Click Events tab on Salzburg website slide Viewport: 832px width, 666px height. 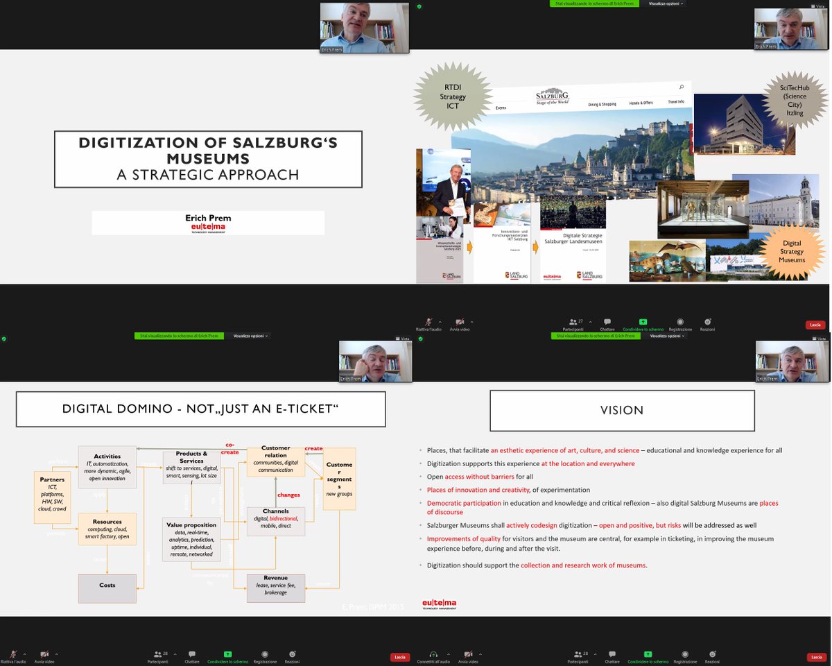(501, 108)
